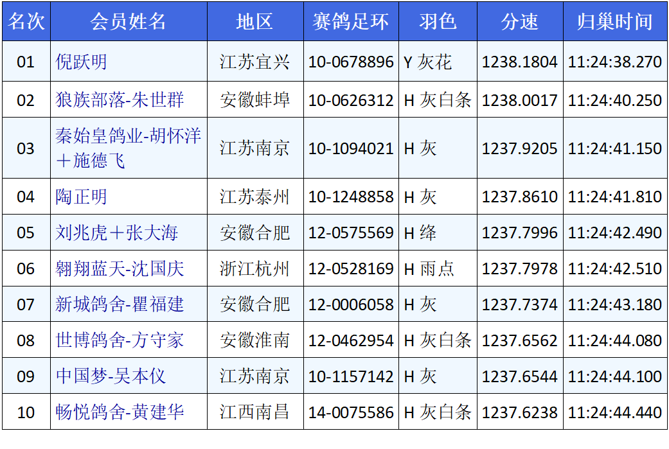Click the 名次 column header
Screen dimensions: 669x449
tap(26, 22)
